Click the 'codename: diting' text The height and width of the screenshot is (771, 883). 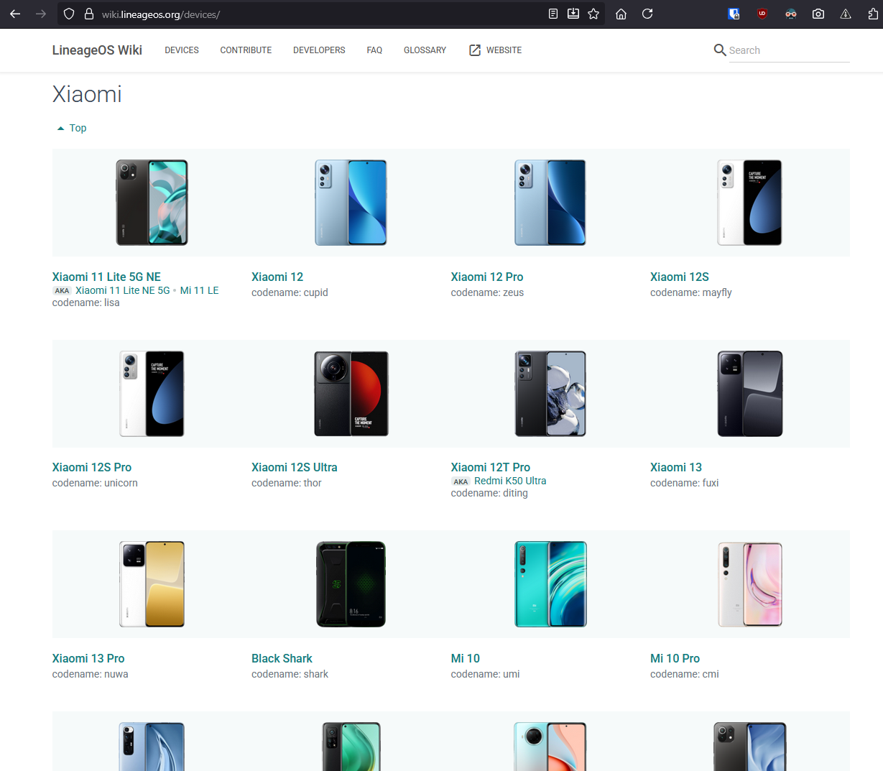tap(489, 493)
